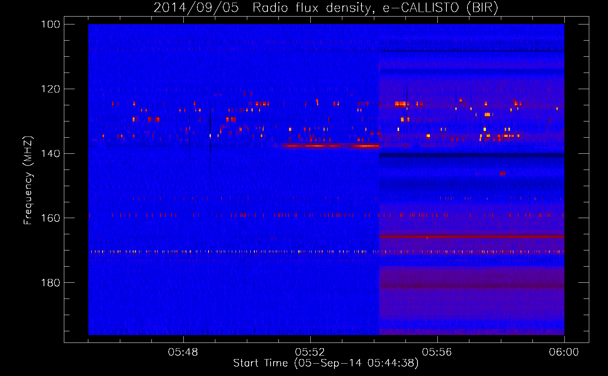The image size is (608, 376).
Task: Click the 05:52 time tick label
Action: 310,352
